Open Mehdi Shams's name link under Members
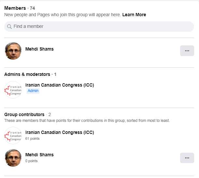The image size is (199, 178). coord(39,49)
